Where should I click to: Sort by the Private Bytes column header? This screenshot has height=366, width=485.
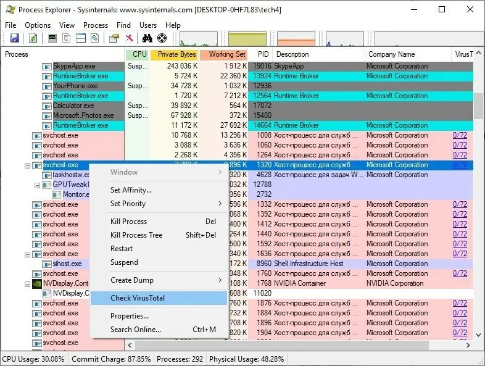[174, 54]
